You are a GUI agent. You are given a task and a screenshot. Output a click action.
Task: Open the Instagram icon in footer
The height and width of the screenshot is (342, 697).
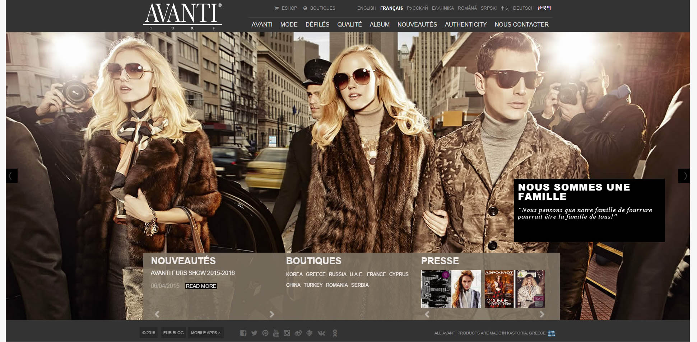click(287, 333)
